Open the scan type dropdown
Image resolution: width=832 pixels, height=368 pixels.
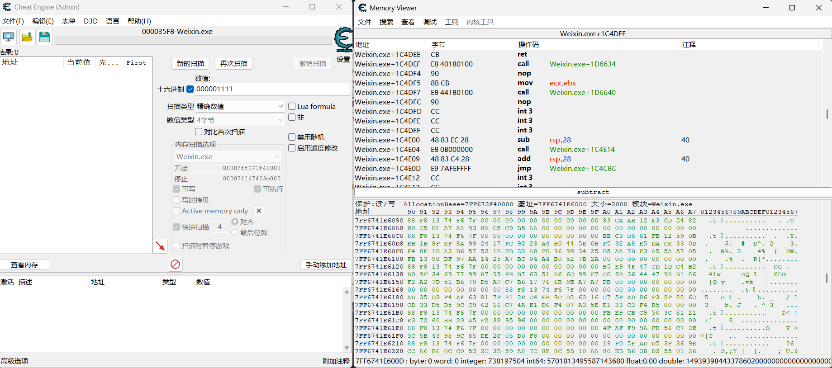click(x=240, y=106)
